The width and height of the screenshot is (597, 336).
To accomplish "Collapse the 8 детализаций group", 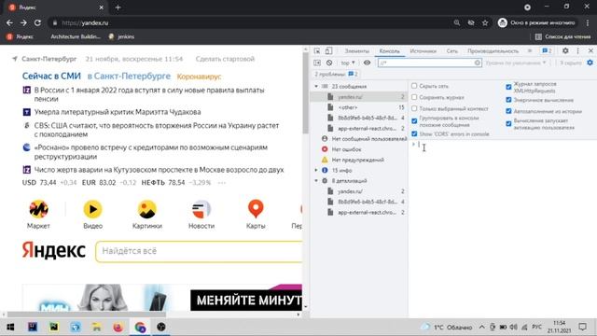I will pos(316,180).
